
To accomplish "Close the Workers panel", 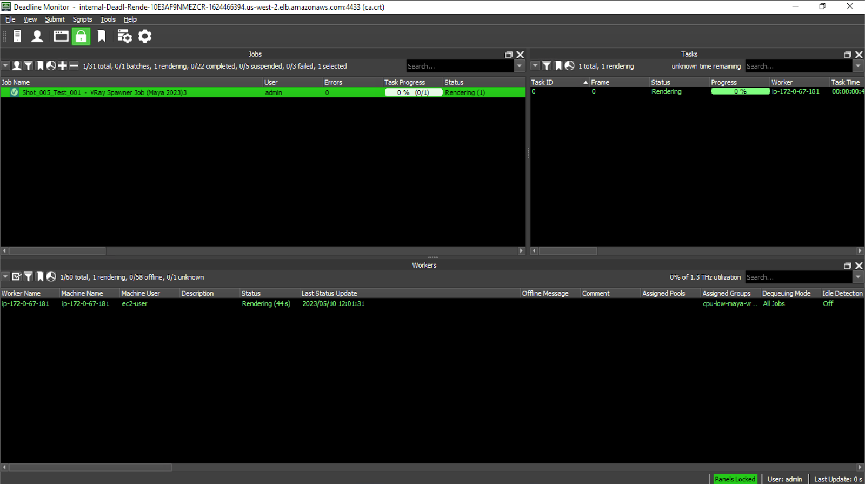I will point(859,266).
